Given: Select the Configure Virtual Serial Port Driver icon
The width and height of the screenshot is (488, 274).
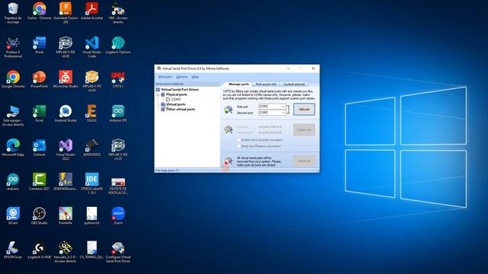Looking at the screenshot, I should pos(118,252).
